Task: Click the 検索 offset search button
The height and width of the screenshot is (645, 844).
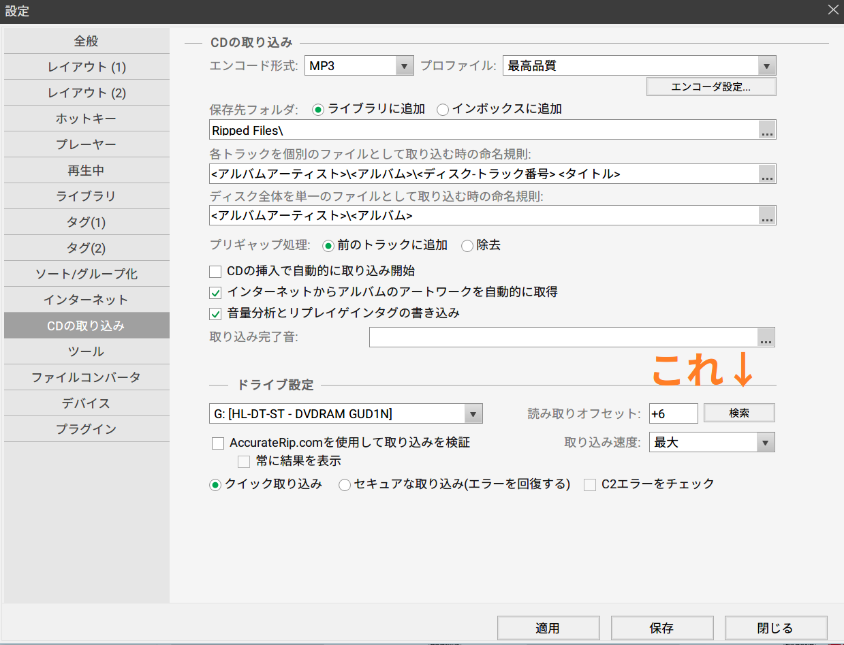Action: click(x=739, y=413)
